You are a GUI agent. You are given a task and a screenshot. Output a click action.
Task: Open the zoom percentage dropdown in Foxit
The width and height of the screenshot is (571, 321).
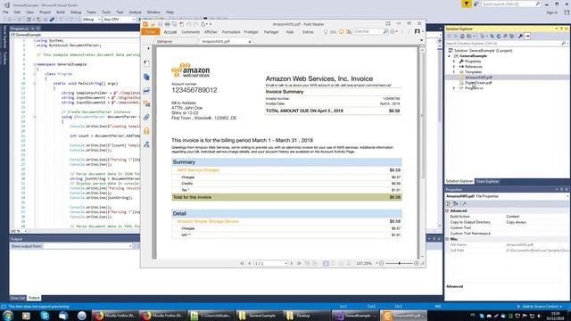377,263
